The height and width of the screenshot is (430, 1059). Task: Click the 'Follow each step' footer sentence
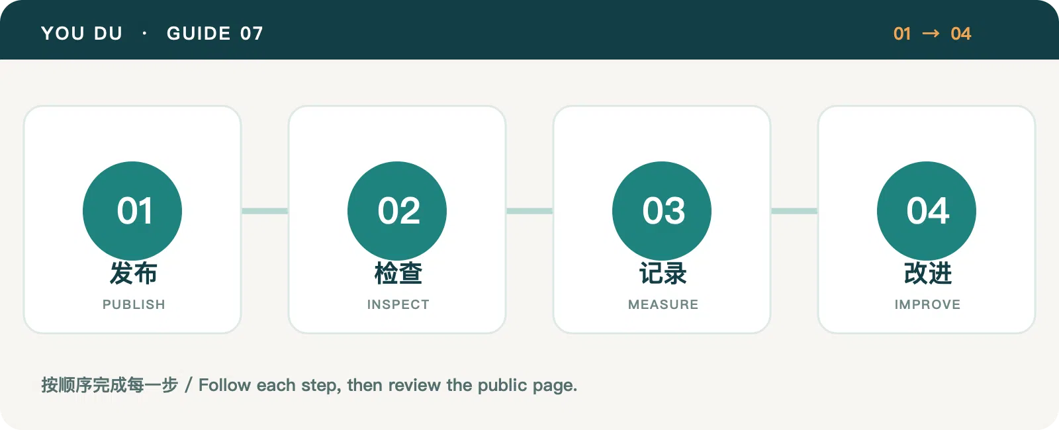coord(388,385)
